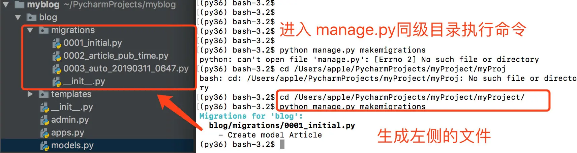Open 0001_initial.py in the tree
The width and height of the screenshot is (577, 153).
coord(93,43)
